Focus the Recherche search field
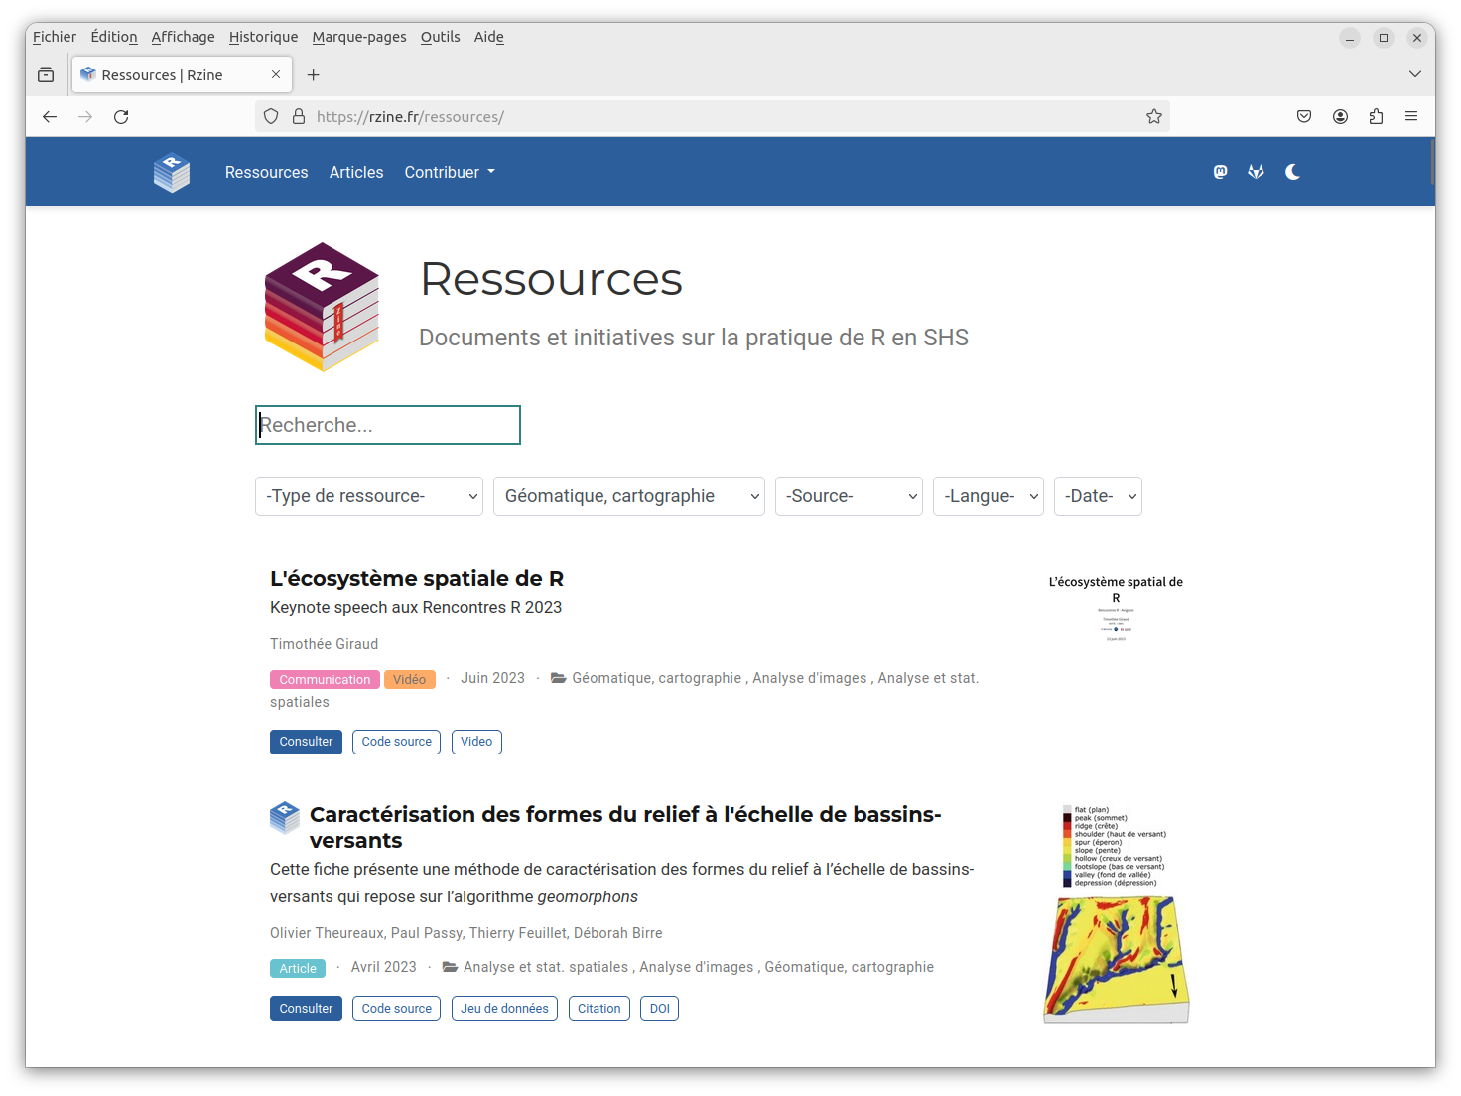This screenshot has height=1096, width=1461. click(x=387, y=425)
